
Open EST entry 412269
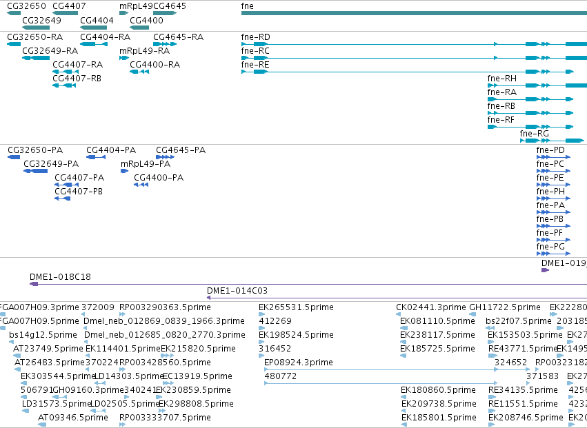275,321
